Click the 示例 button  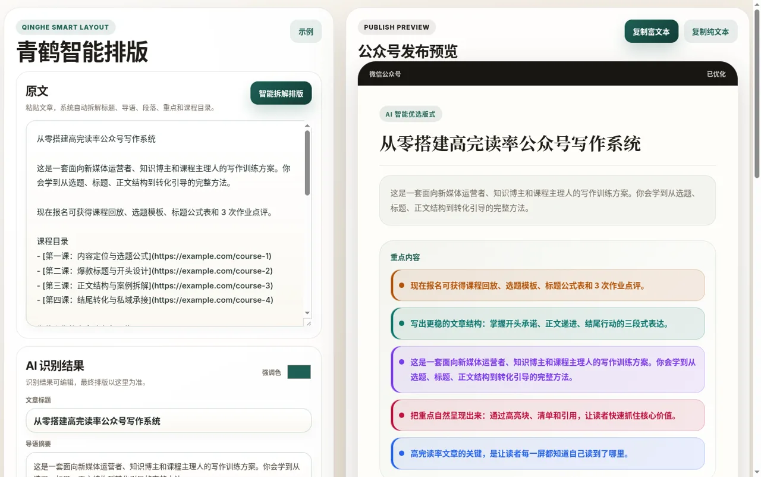306,32
